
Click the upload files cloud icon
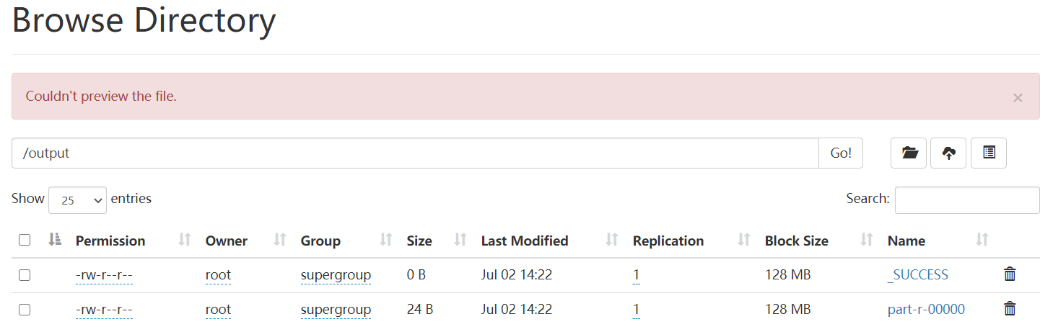[x=949, y=153]
